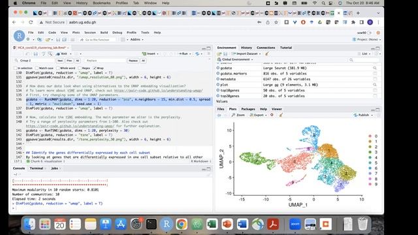Go to the previous plot arrow

tap(219, 115)
